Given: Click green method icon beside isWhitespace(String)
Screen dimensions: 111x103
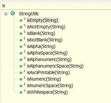Looking at the screenshot, I should coord(21,92).
